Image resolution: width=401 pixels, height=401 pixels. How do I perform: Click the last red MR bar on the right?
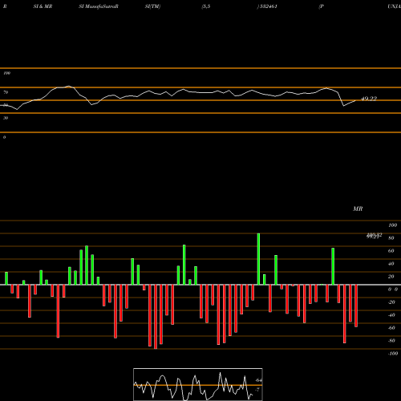[x=356, y=306]
